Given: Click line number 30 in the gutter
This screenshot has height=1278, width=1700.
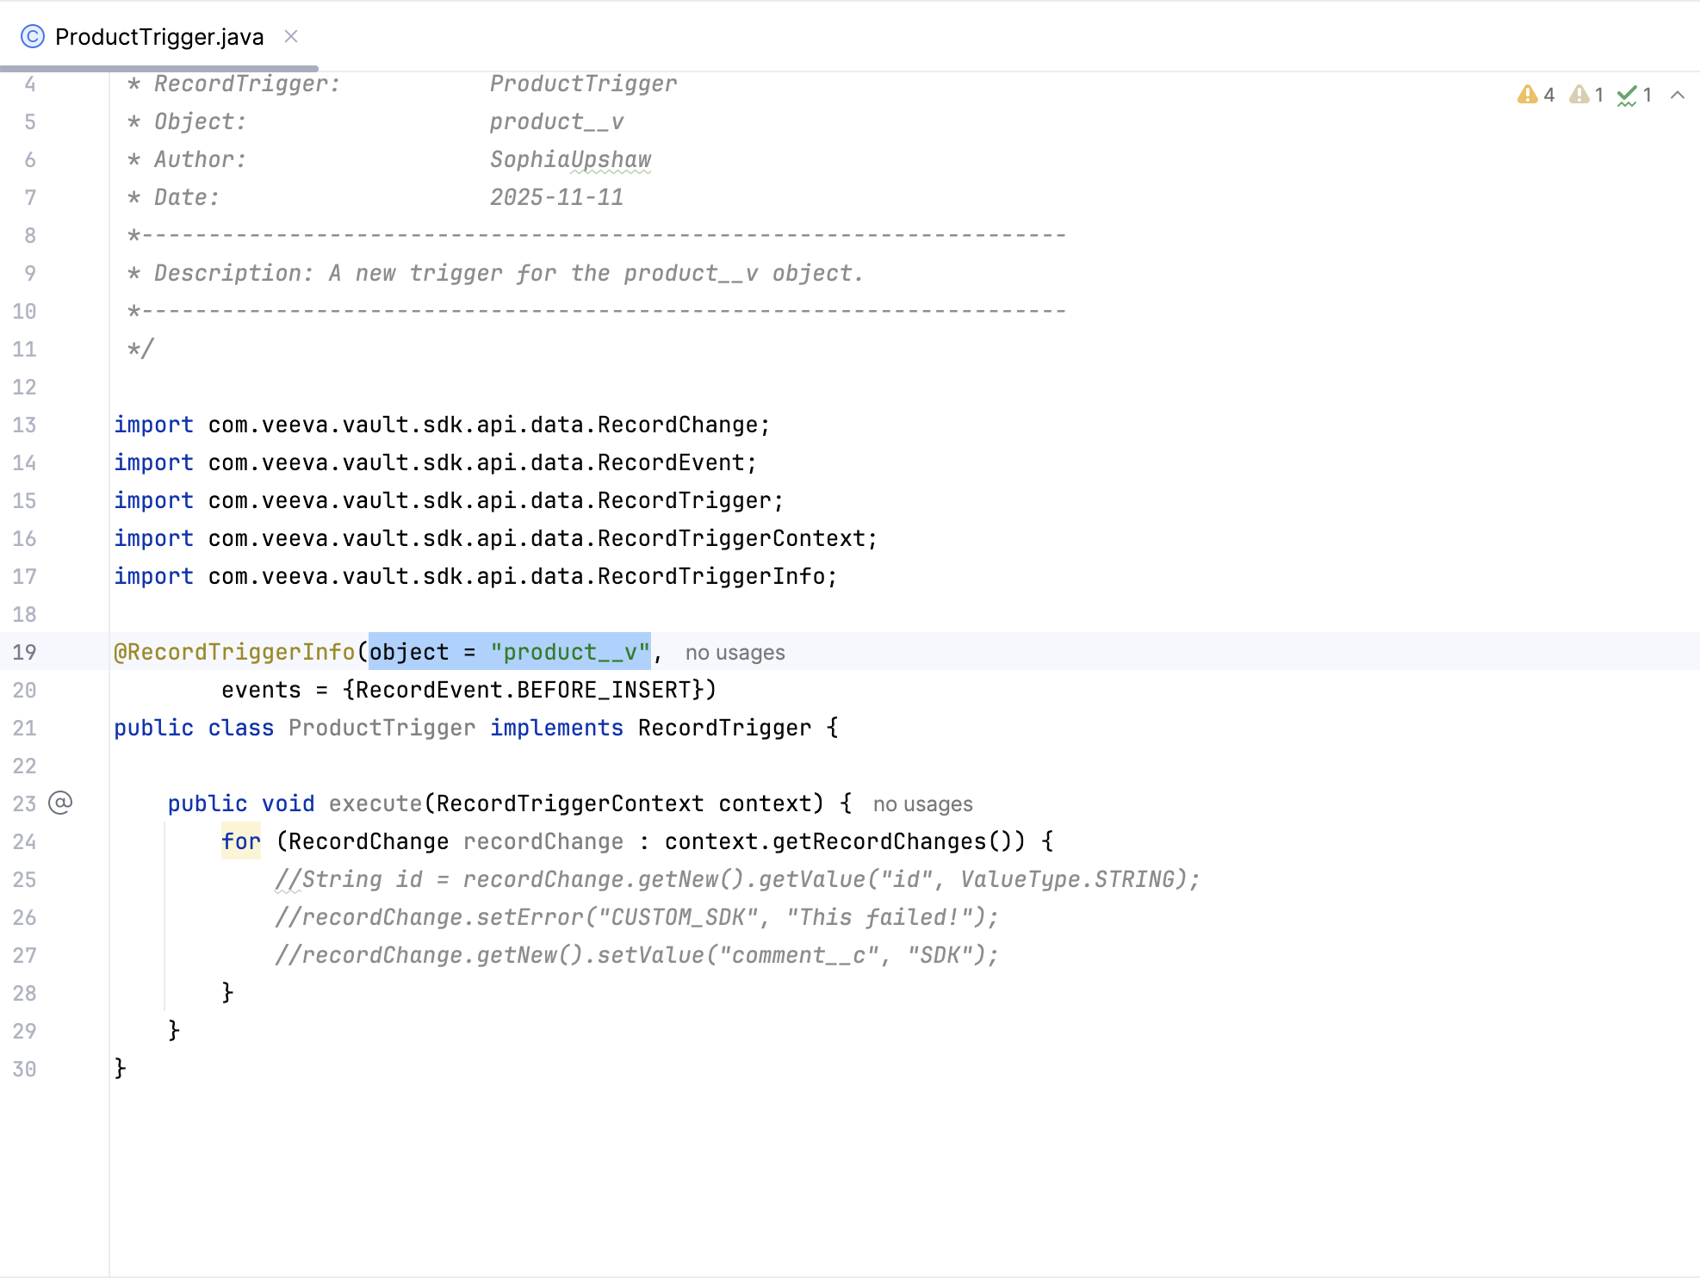Looking at the screenshot, I should tap(24, 1069).
